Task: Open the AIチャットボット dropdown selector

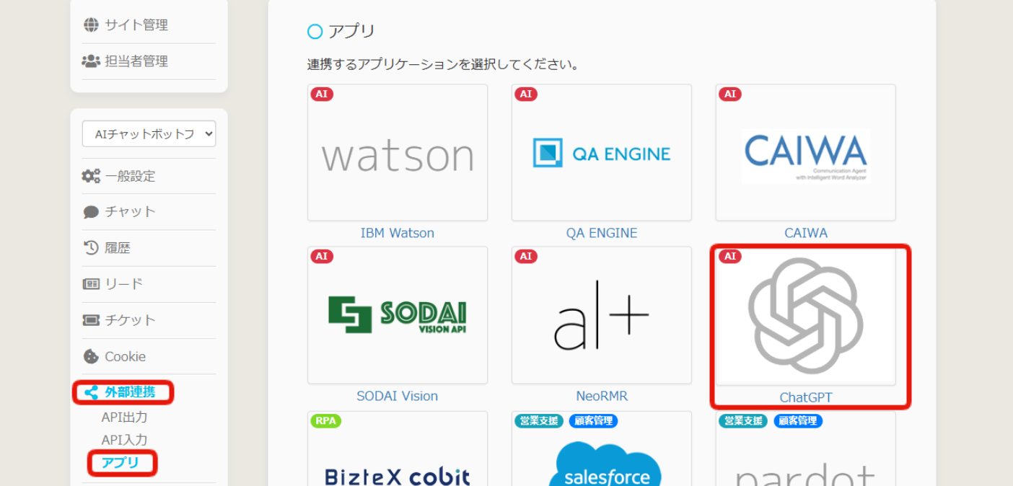Action: (149, 134)
